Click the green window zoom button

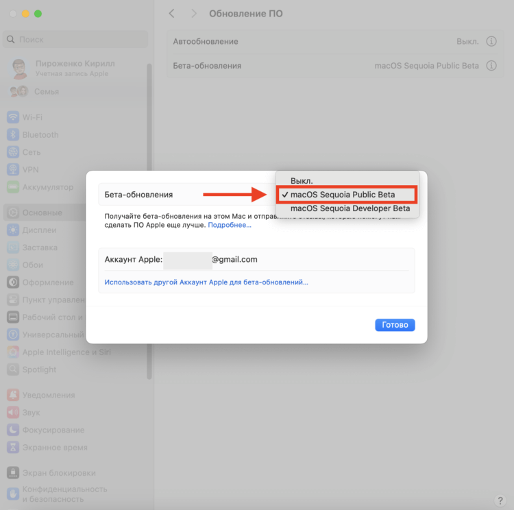click(x=38, y=14)
